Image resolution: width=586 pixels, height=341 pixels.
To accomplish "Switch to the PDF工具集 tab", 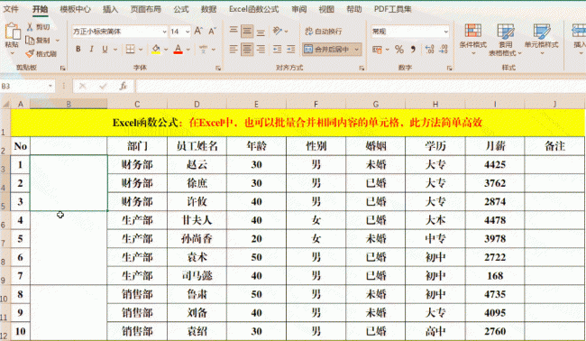I will (x=393, y=9).
